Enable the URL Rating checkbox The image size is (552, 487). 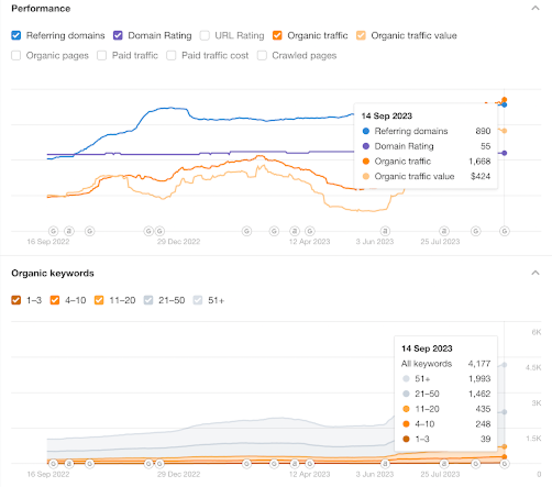[205, 36]
